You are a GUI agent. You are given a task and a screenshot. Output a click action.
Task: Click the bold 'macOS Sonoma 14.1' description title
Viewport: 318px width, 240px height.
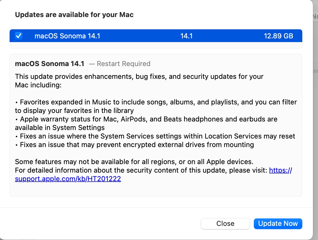[49, 64]
